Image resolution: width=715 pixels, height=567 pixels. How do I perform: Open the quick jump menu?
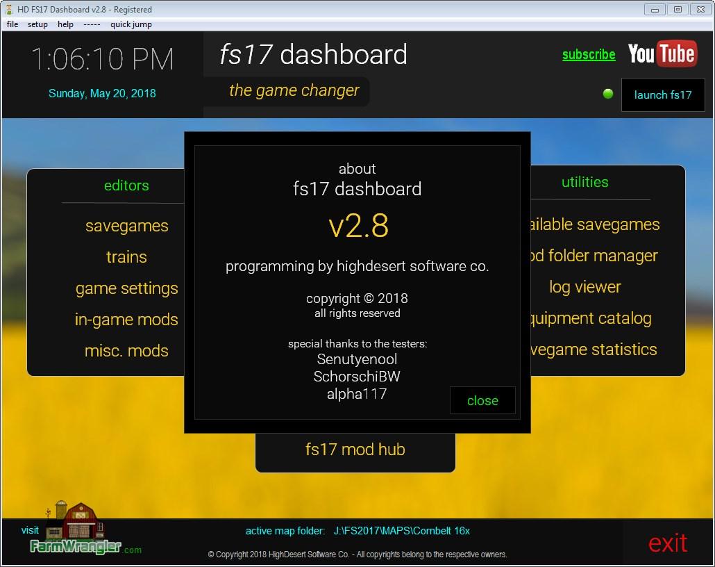click(131, 24)
